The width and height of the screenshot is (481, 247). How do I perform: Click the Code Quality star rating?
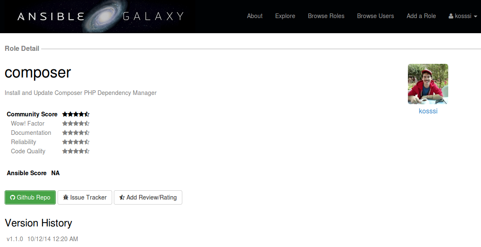(x=76, y=151)
